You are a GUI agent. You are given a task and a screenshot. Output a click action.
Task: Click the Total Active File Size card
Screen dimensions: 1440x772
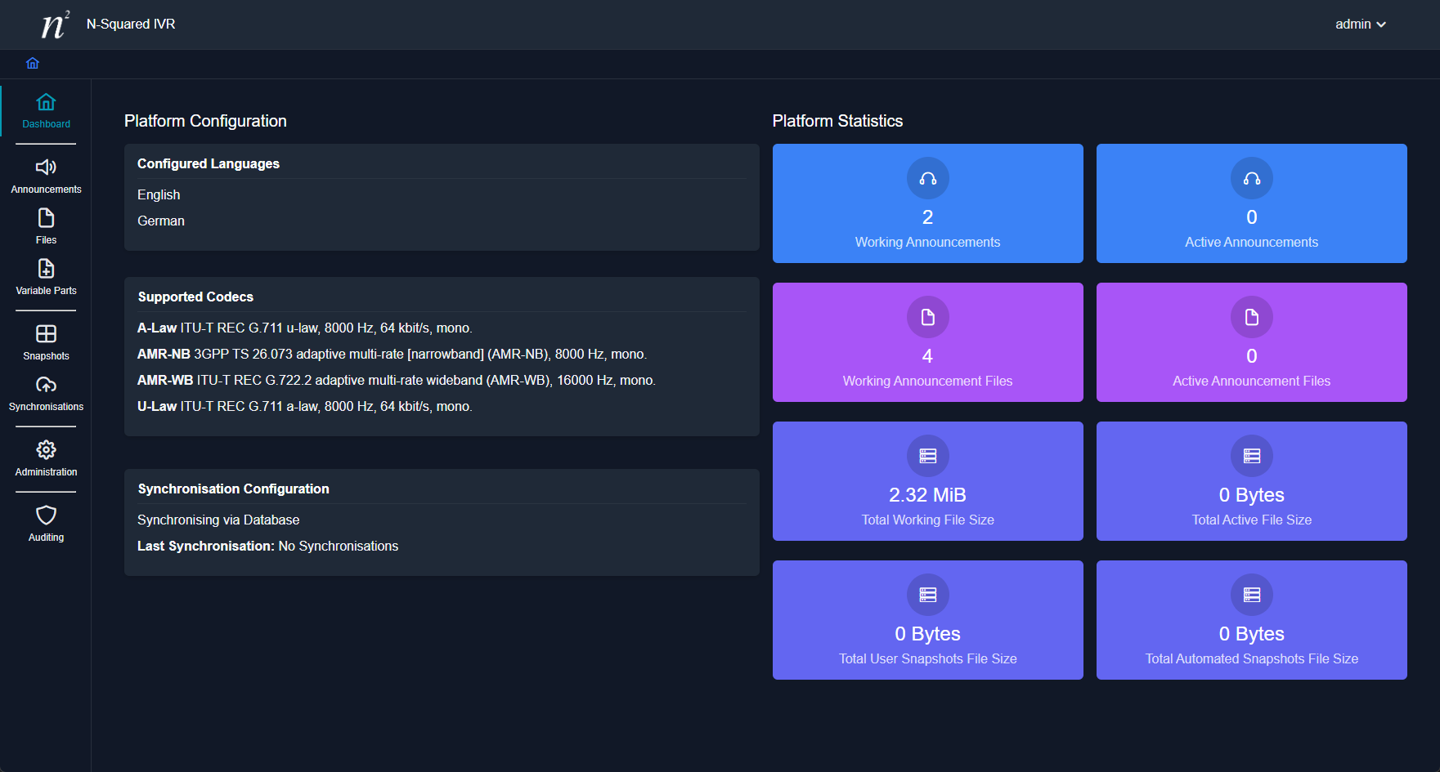point(1251,481)
